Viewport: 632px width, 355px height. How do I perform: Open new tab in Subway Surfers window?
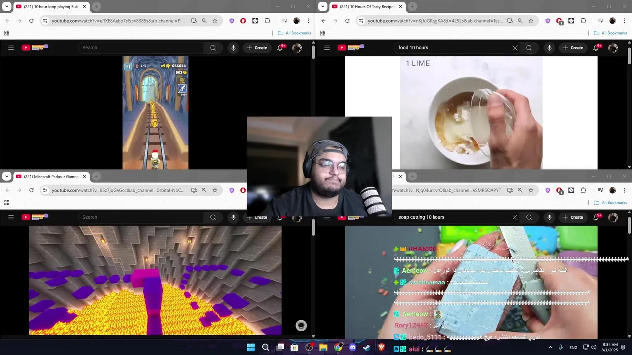pos(96,7)
